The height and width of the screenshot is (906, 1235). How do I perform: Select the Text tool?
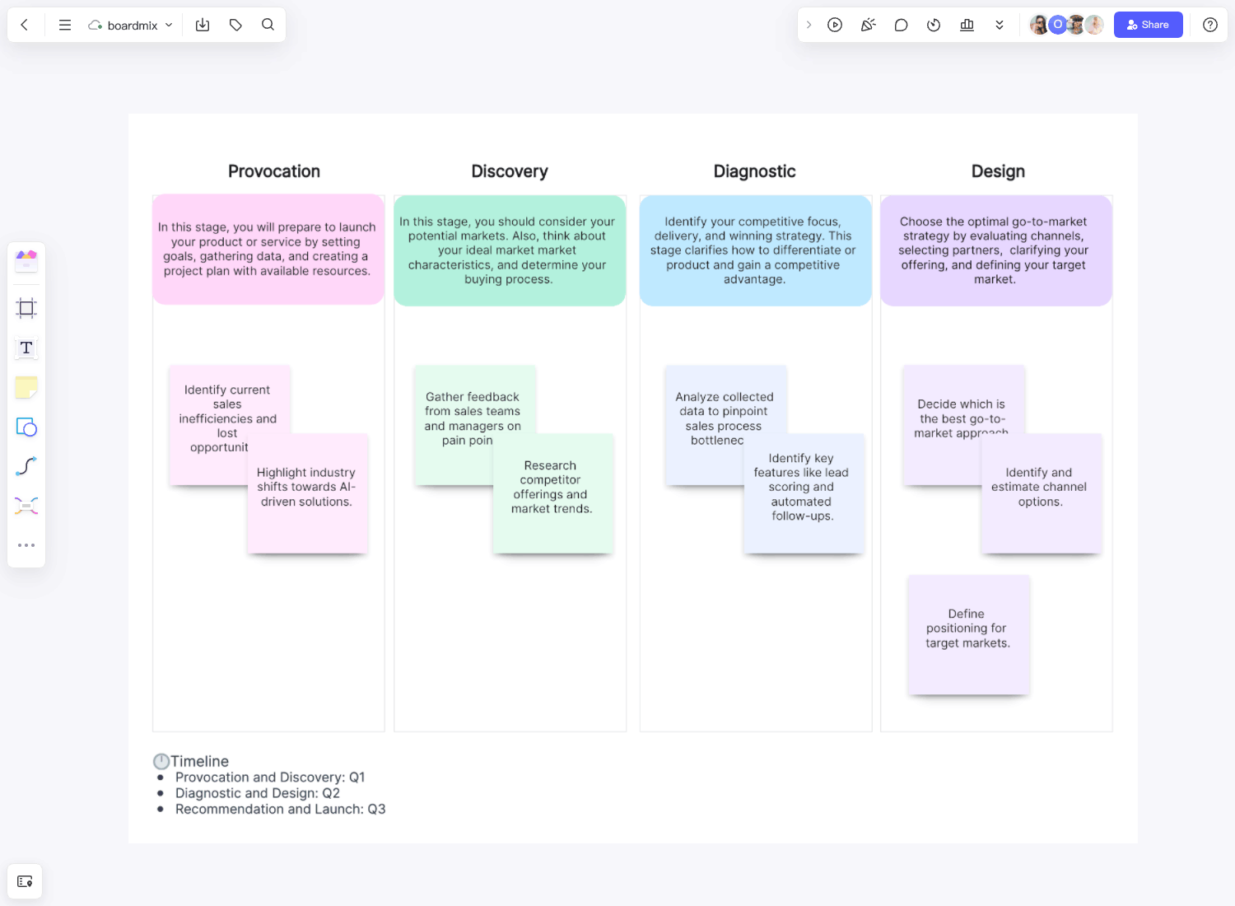(x=26, y=348)
